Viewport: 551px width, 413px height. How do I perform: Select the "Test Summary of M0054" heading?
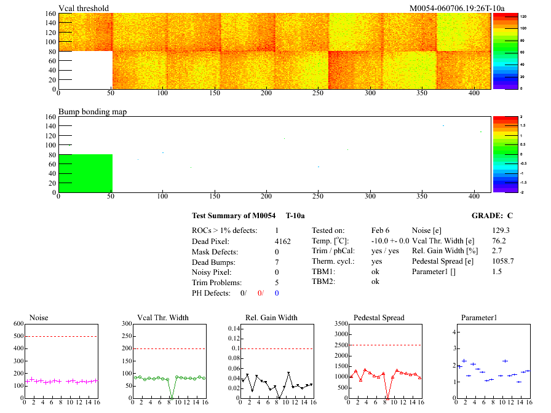point(234,216)
